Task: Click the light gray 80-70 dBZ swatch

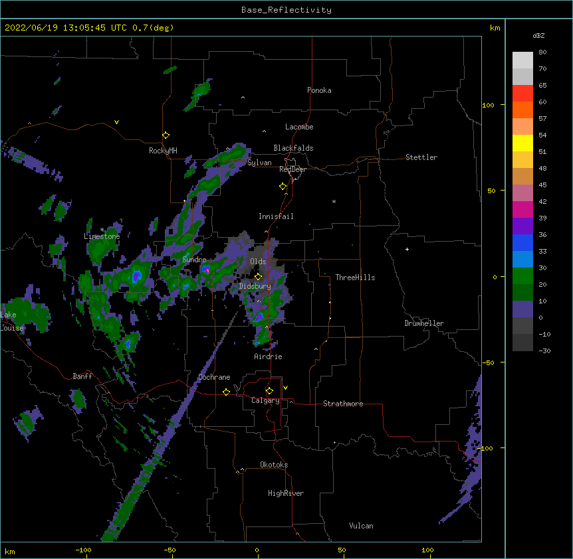Action: tap(522, 60)
